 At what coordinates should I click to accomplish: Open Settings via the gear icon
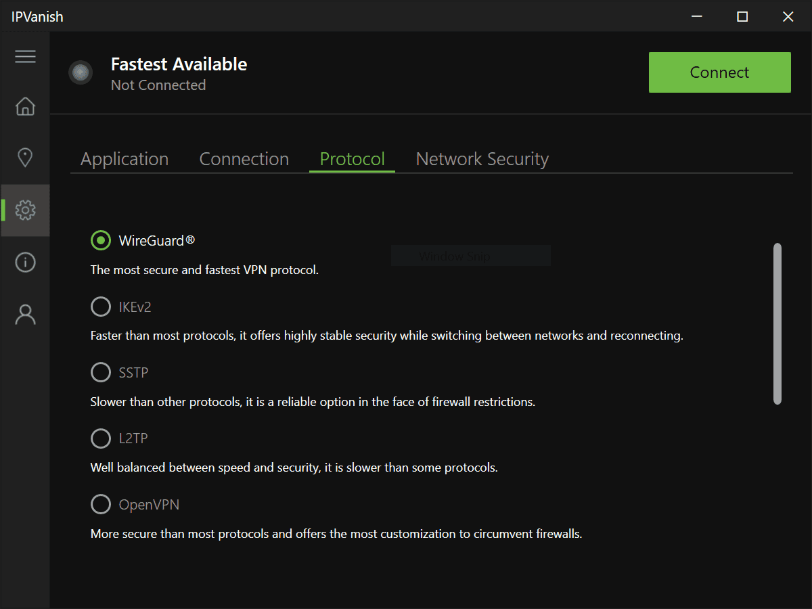(x=25, y=210)
